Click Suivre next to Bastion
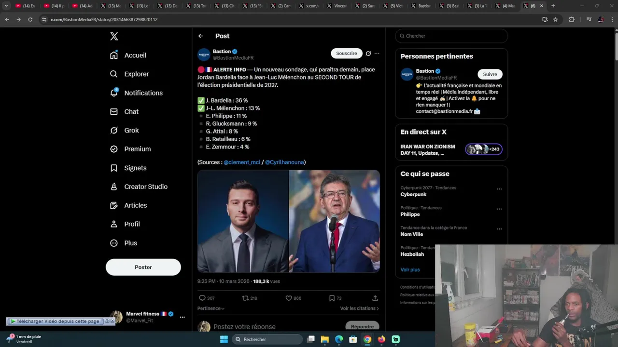The width and height of the screenshot is (618, 347). coord(490,74)
